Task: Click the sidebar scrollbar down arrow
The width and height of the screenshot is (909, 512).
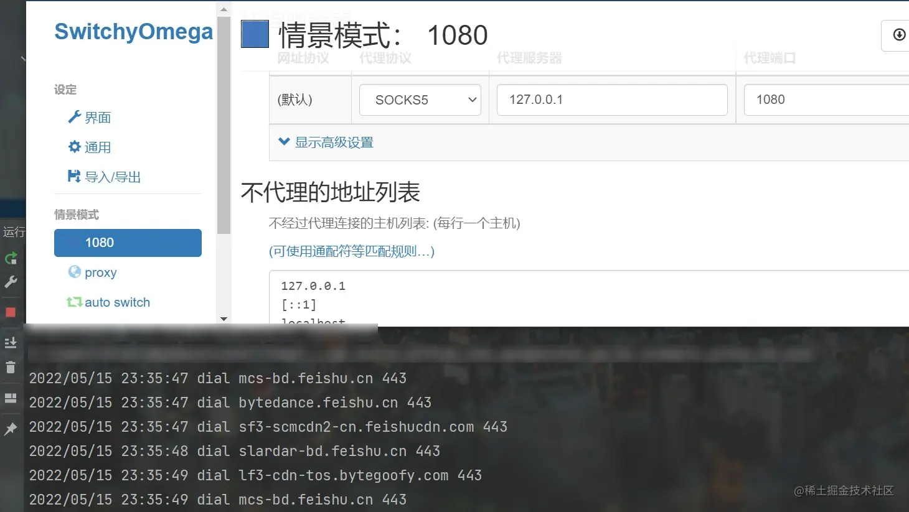Action: click(x=224, y=319)
